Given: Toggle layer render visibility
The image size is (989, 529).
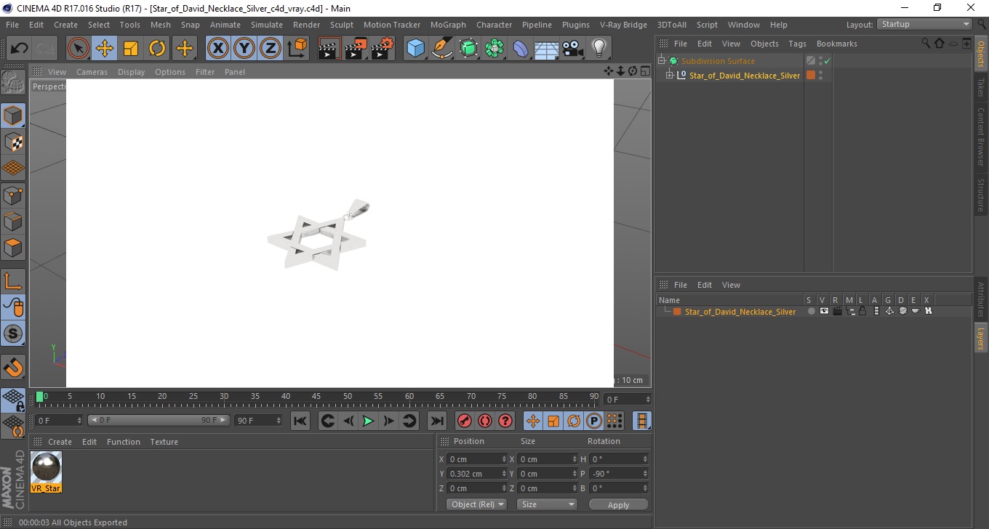Looking at the screenshot, I should [837, 312].
